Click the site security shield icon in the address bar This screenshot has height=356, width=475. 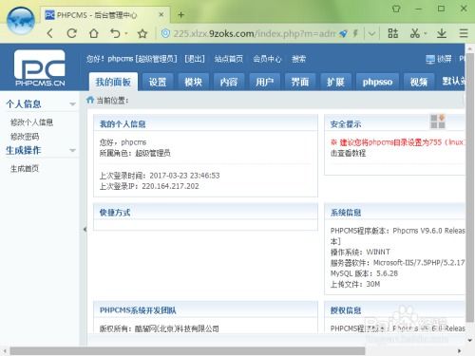coord(165,33)
